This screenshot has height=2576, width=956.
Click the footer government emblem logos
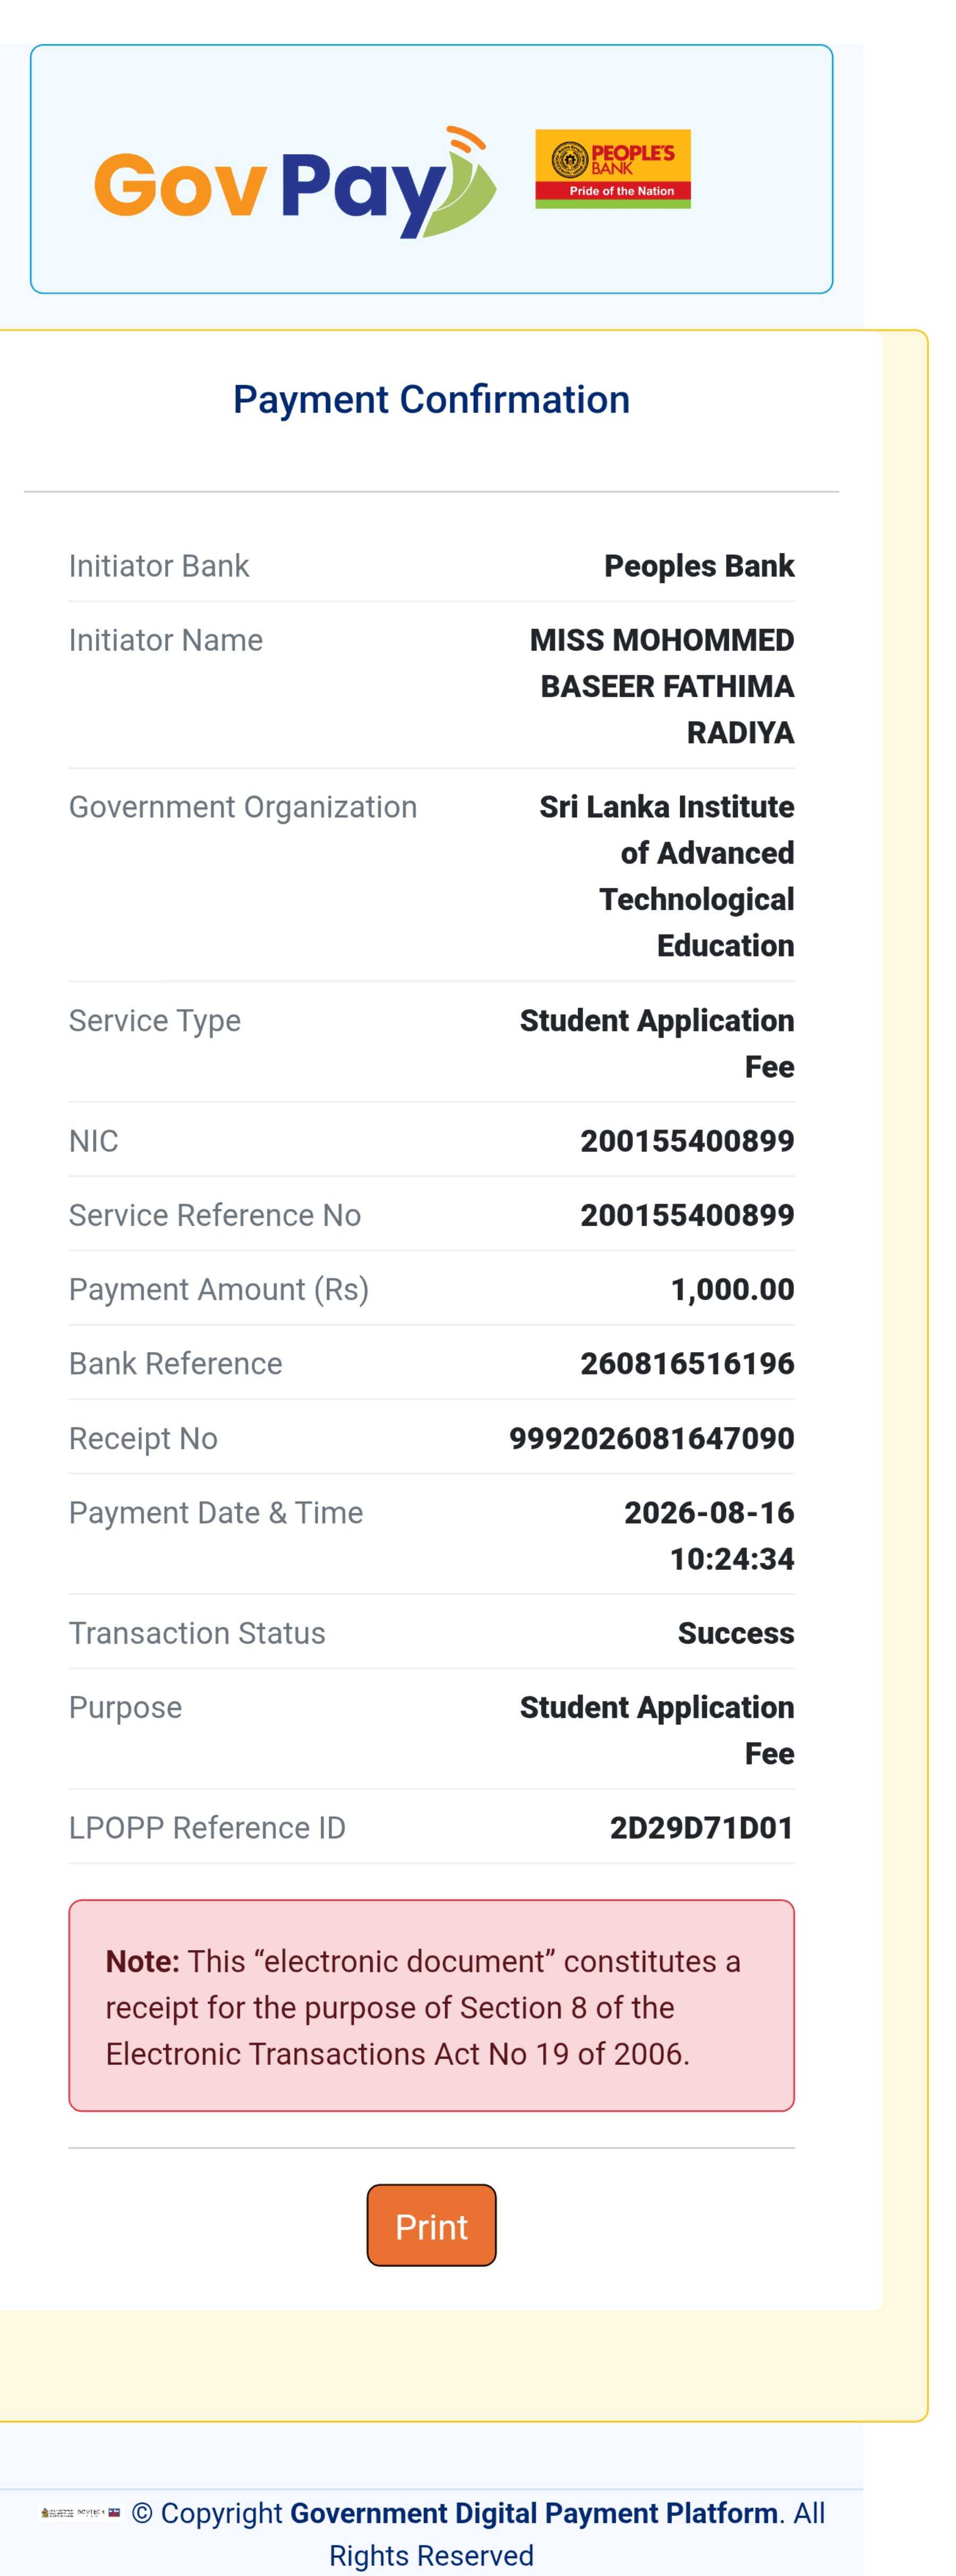pyautogui.click(x=80, y=2512)
